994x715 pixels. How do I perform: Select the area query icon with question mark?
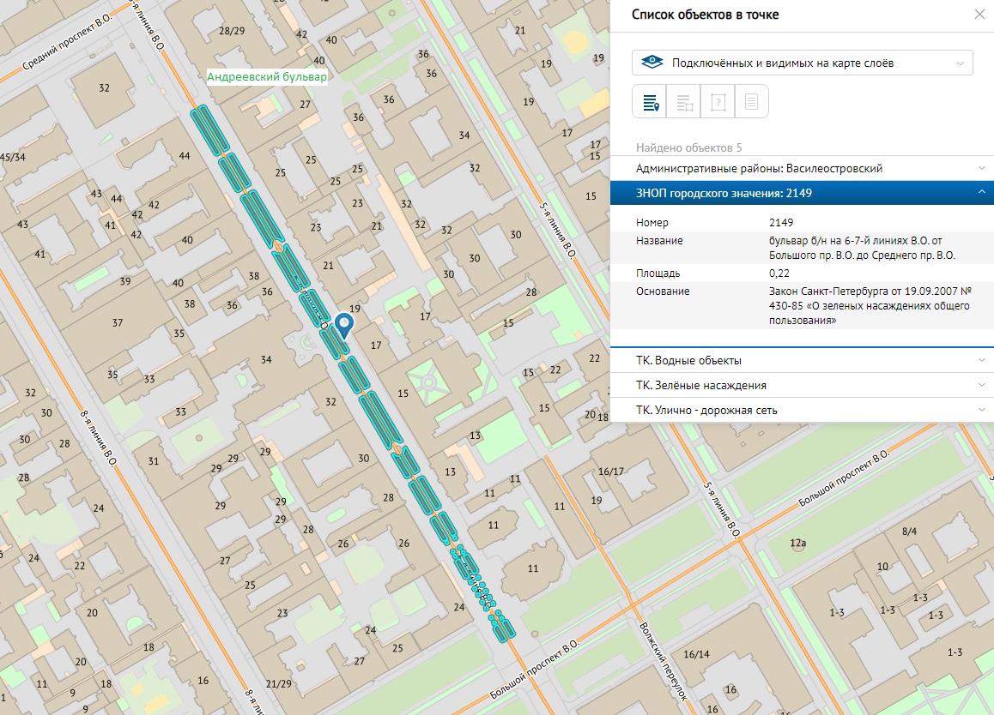[x=718, y=102]
